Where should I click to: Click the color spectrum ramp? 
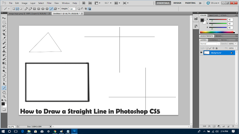(x=217, y=32)
